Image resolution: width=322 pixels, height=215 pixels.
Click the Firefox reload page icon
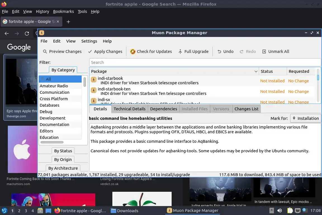pyautogui.click(x=27, y=34)
